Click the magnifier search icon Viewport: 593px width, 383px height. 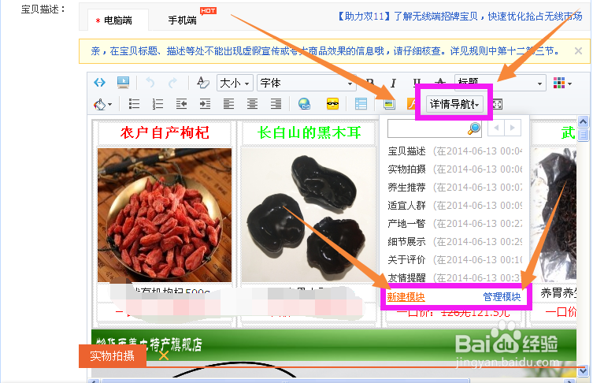click(x=474, y=128)
